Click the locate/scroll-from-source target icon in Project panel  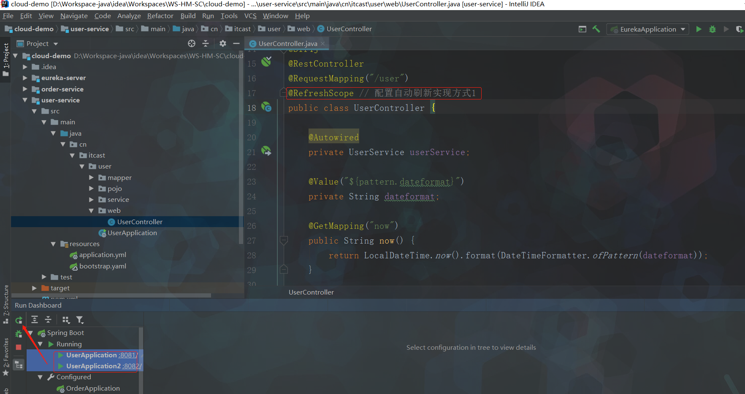[x=192, y=43]
